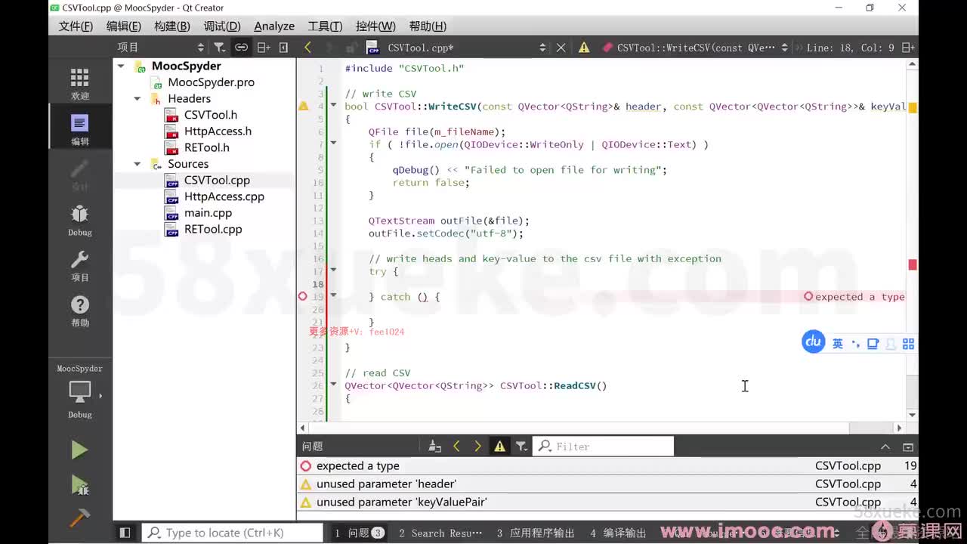Viewport: 967px width, 544px height.
Task: Open RETool.cpp in Sources
Action: [x=213, y=229]
